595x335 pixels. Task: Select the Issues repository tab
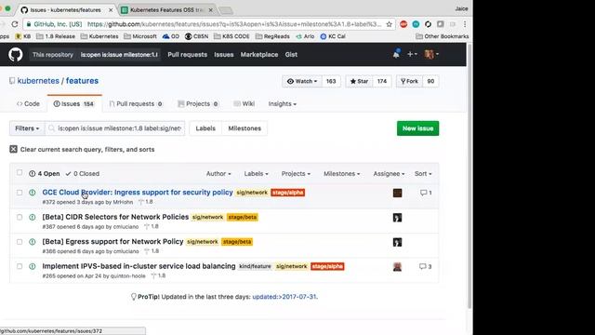click(74, 103)
